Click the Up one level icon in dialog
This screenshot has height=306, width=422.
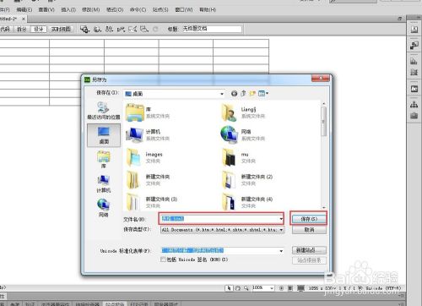click(x=243, y=94)
